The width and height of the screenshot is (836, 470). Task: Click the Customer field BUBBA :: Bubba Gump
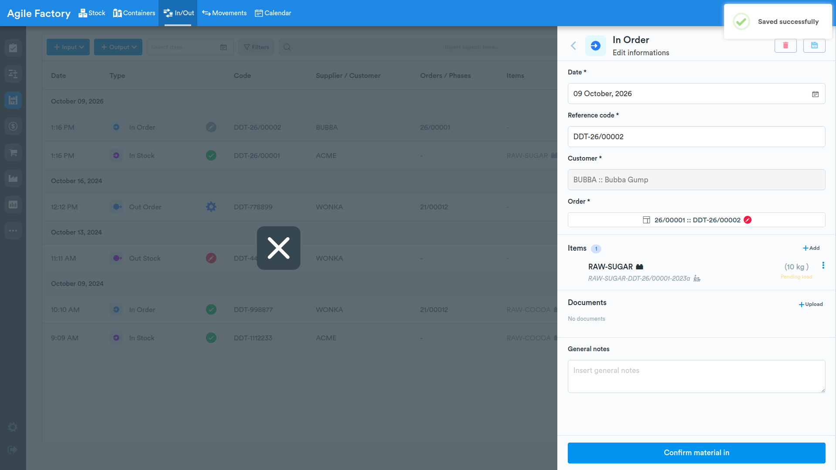coord(697,180)
